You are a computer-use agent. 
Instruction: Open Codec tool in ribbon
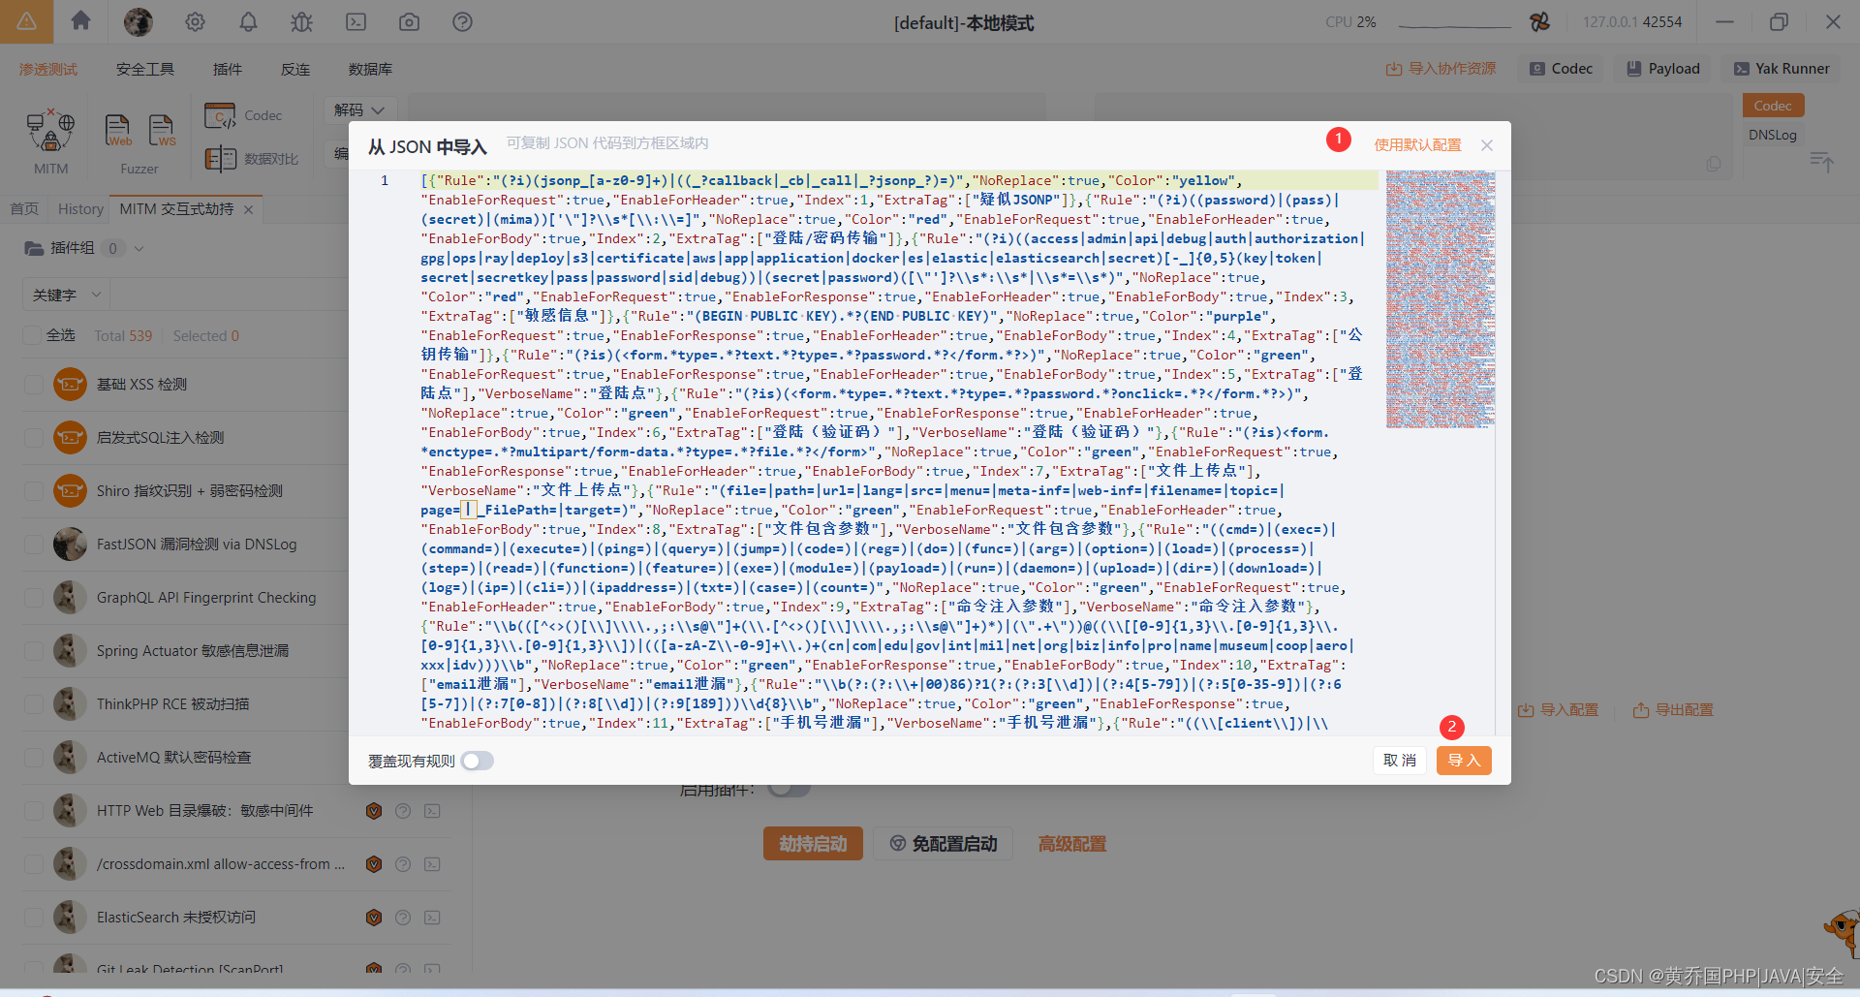(243, 115)
